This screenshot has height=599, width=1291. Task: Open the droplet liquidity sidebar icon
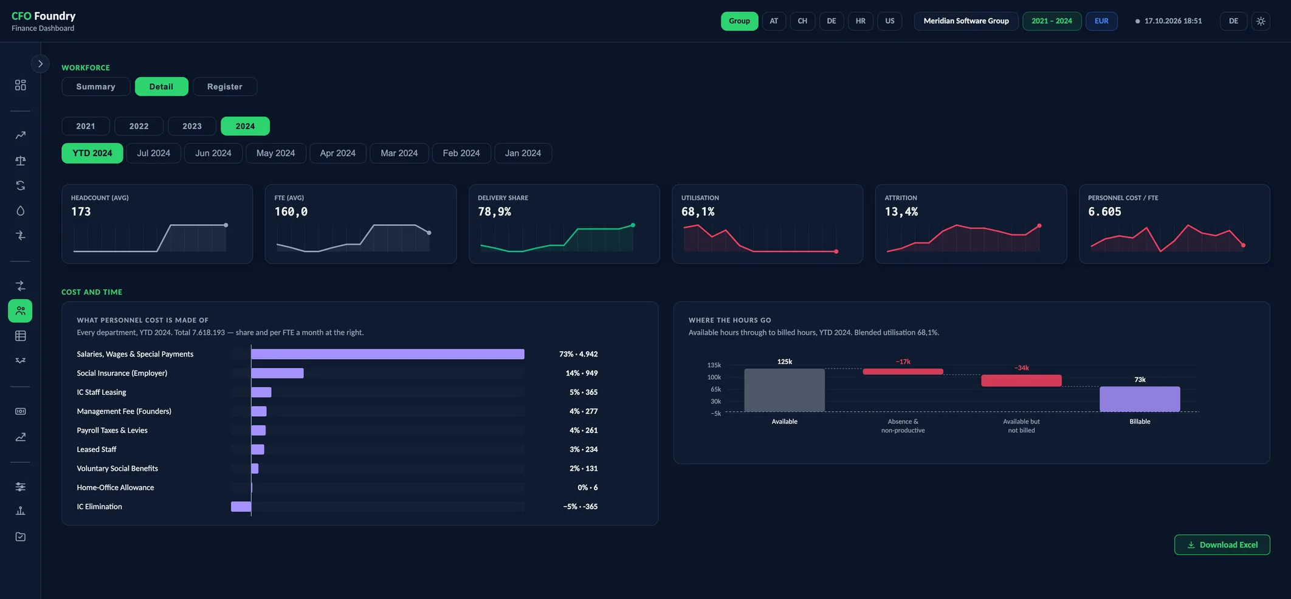[x=20, y=210]
